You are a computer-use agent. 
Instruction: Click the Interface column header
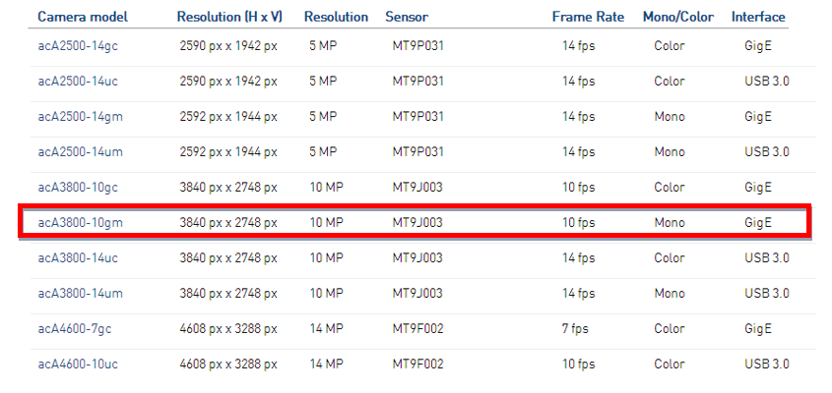click(758, 17)
